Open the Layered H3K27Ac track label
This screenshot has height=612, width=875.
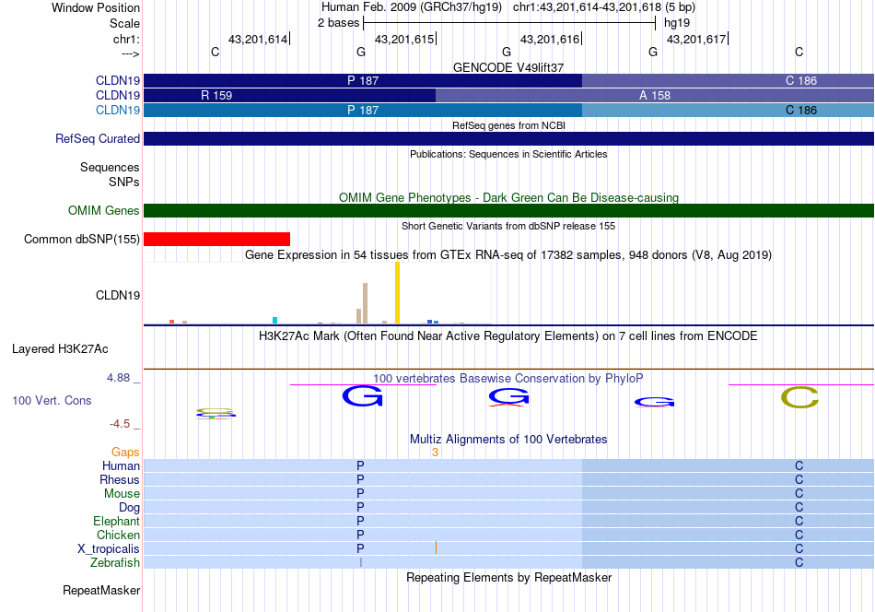[60, 349]
